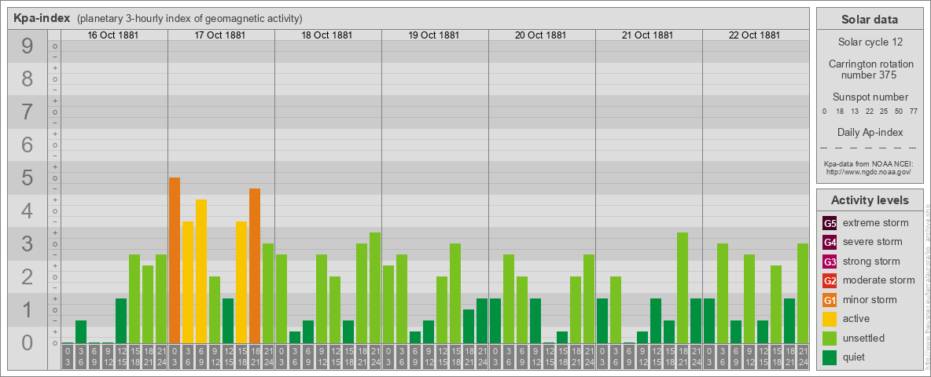931x377 pixels.
Task: Click the 19 Oct 3–6h bar
Action: [x=401, y=298]
